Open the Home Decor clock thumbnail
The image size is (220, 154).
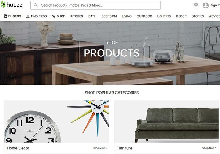56,121
